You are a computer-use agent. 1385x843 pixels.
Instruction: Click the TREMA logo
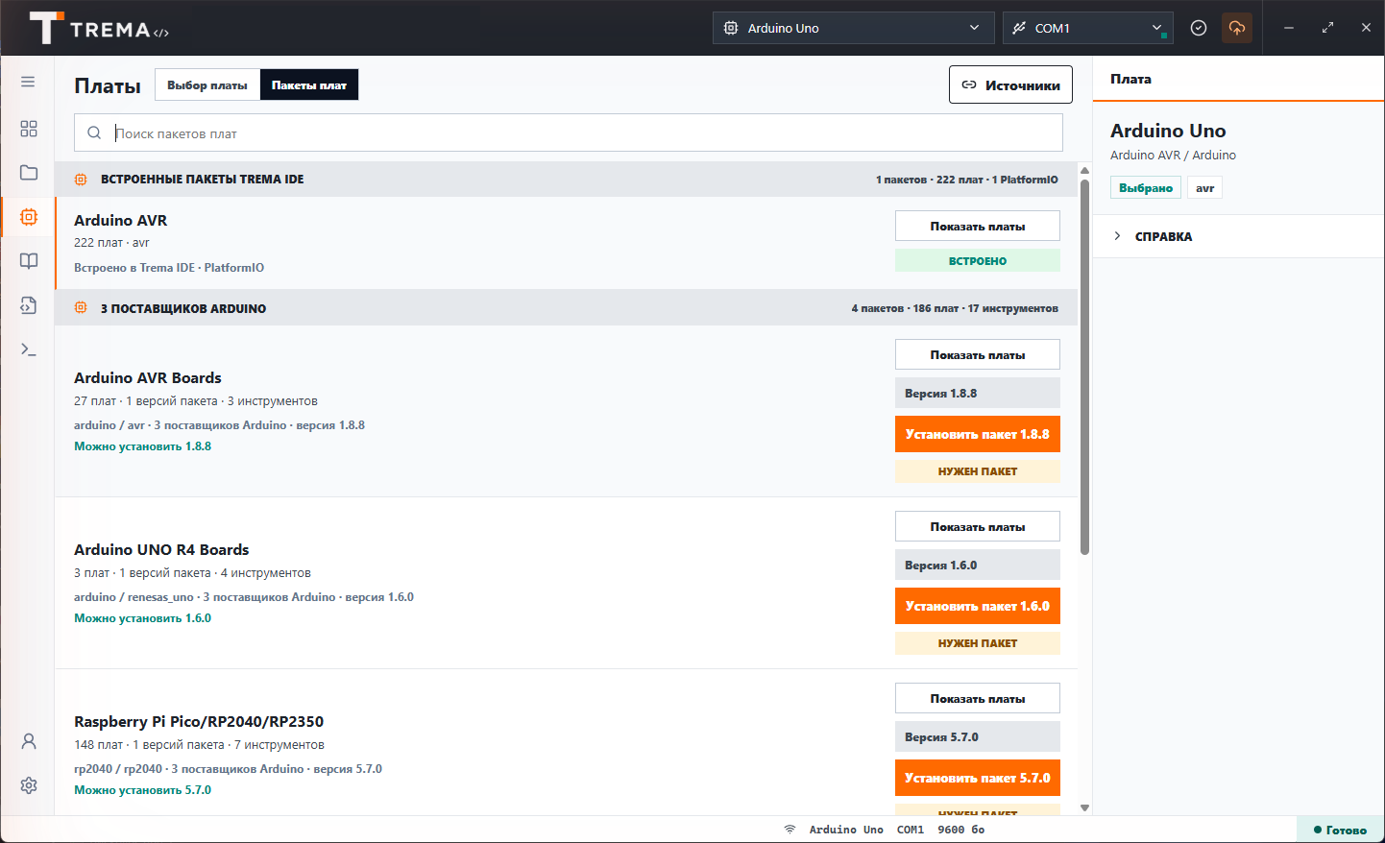point(99,29)
